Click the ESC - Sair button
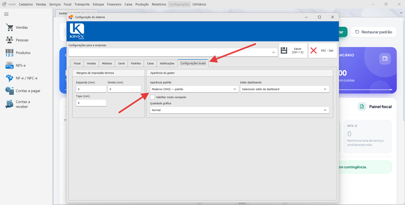The height and width of the screenshot is (205, 405). pyautogui.click(x=323, y=50)
